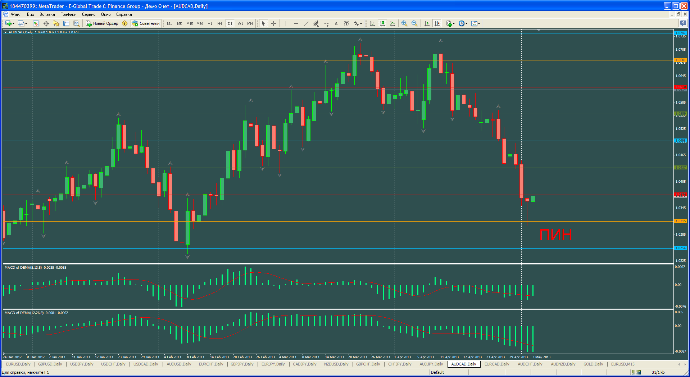The height and width of the screenshot is (377, 690).
Task: Switch chart to M15 timeframe
Action: pos(190,23)
